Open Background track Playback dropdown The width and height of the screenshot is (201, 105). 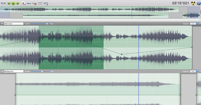coord(194,71)
